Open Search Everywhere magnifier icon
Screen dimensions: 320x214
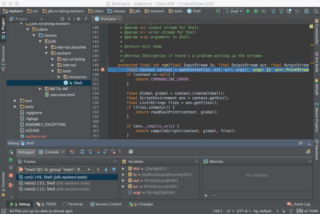pos(316,11)
